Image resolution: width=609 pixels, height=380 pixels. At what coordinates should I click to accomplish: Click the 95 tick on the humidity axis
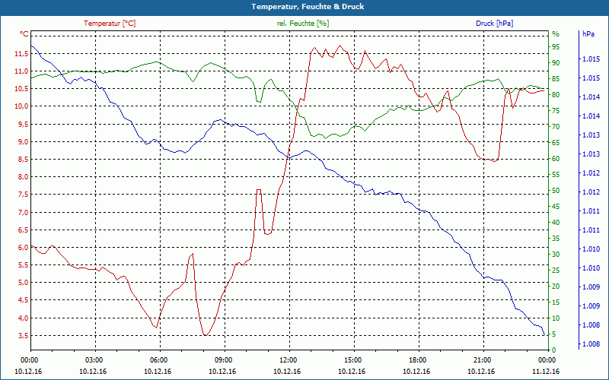556,47
